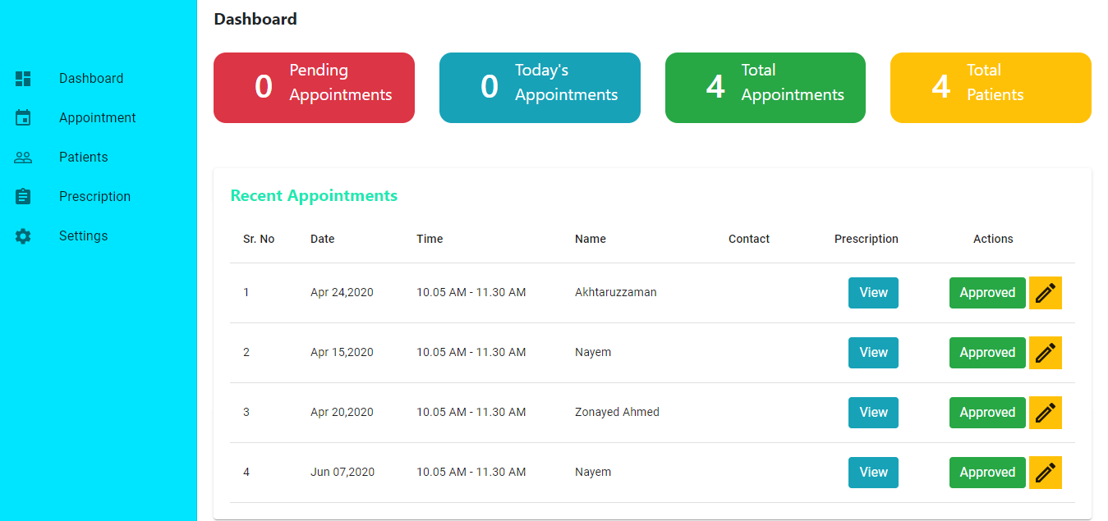This screenshot has width=1108, height=521.
Task: Click Approved button for Jun 07 appointment
Action: tap(987, 473)
